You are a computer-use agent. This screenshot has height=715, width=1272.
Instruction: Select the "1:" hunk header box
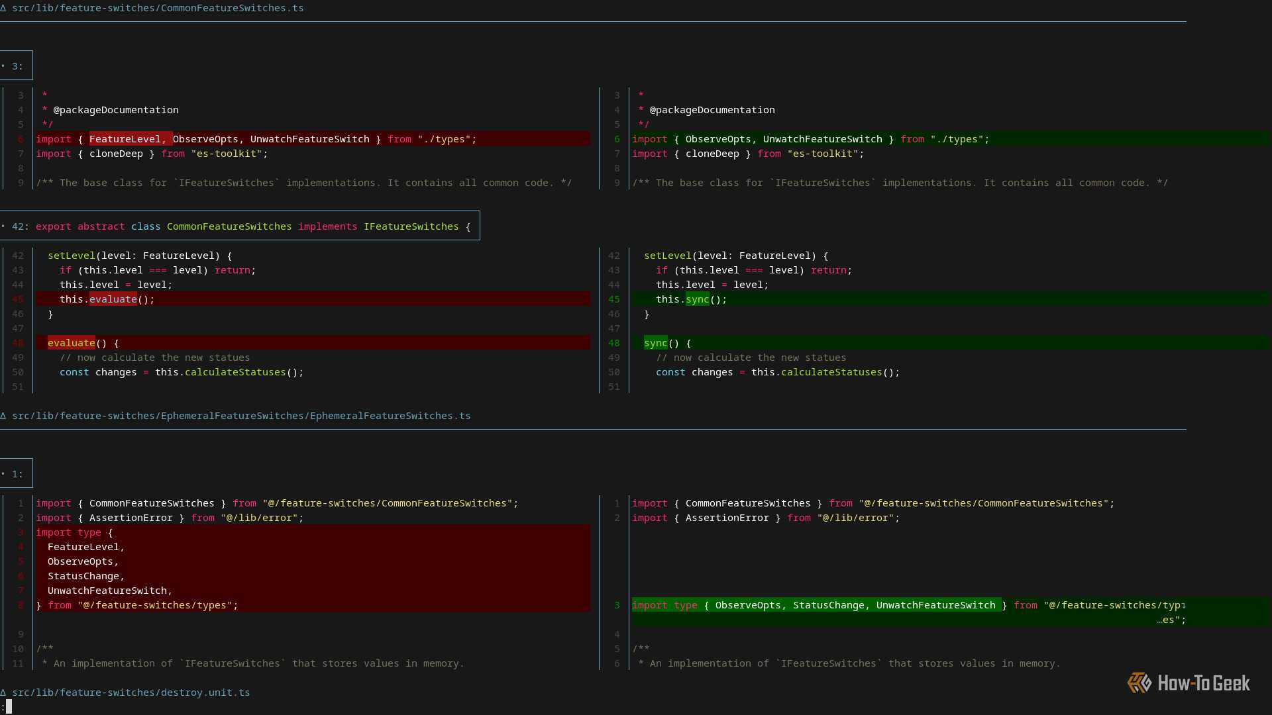pyautogui.click(x=16, y=473)
